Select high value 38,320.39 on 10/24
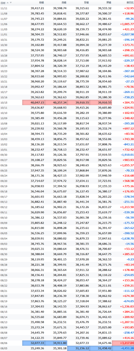Image resolution: width=134 pixels, height=351 pixels. (x=60, y=66)
